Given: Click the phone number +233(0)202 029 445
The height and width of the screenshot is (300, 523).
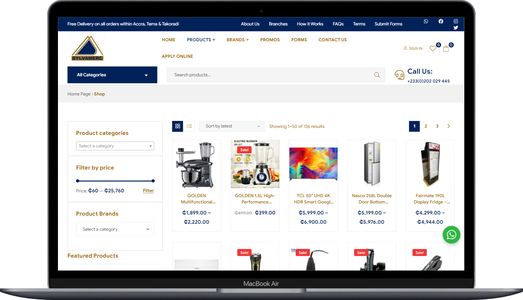Looking at the screenshot, I should [x=429, y=81].
